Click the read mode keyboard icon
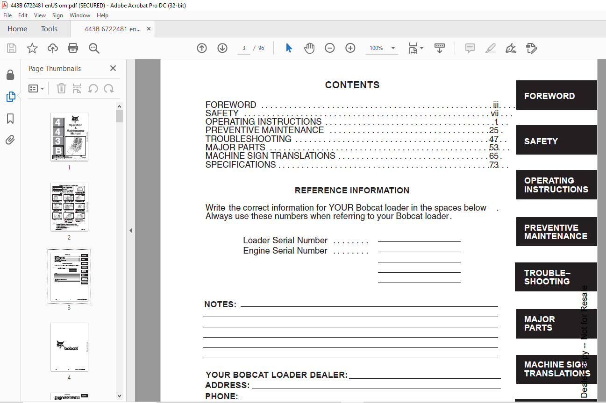This screenshot has height=403, width=606. pos(440,48)
